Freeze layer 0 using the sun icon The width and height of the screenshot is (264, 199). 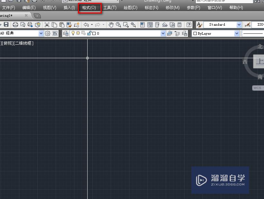[x=78, y=33]
